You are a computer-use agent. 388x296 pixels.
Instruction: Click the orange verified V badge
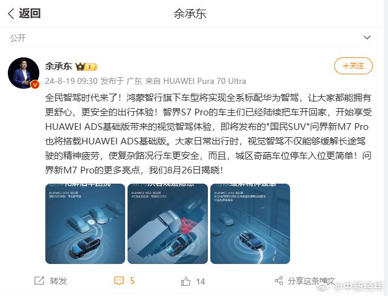[x=35, y=85]
